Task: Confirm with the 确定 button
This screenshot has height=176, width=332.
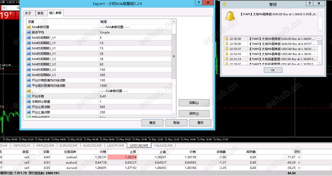Action: [152, 123]
